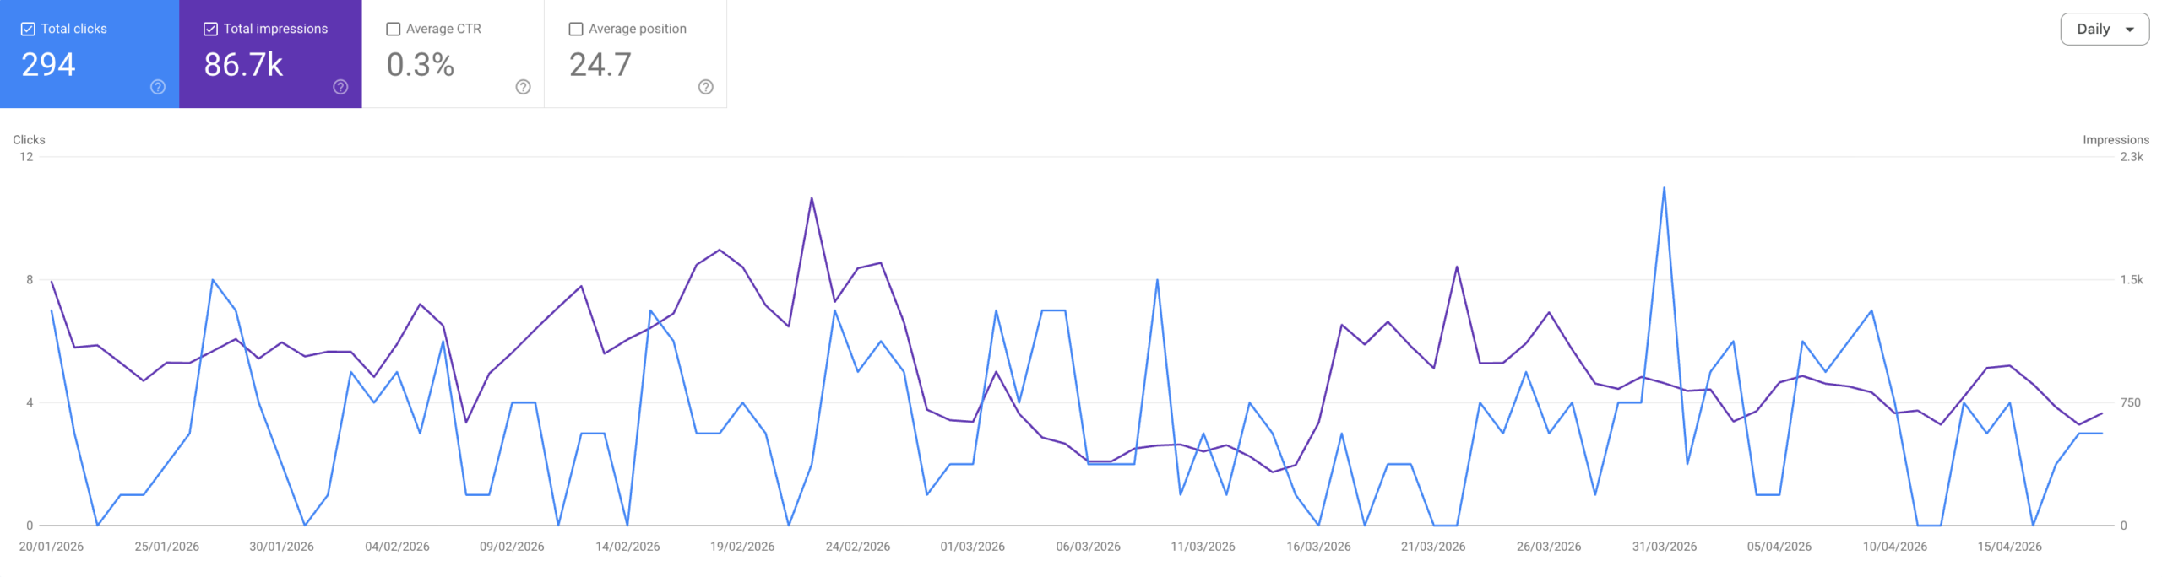The width and height of the screenshot is (2162, 577).
Task: Open the Daily granularity dropdown
Action: click(2106, 28)
